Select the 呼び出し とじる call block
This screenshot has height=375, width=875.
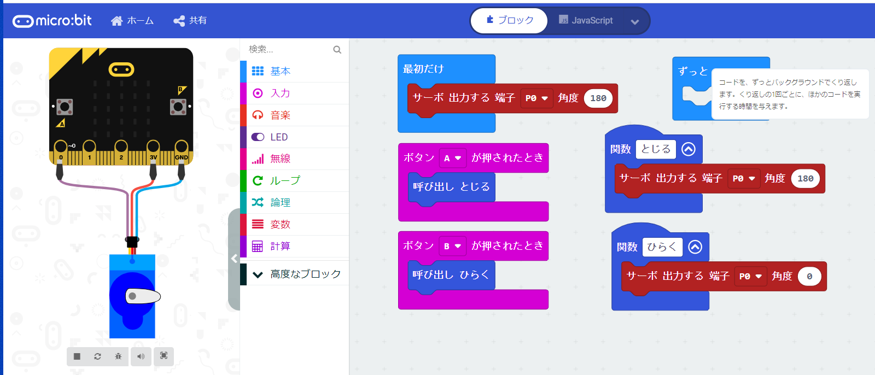pyautogui.click(x=451, y=187)
